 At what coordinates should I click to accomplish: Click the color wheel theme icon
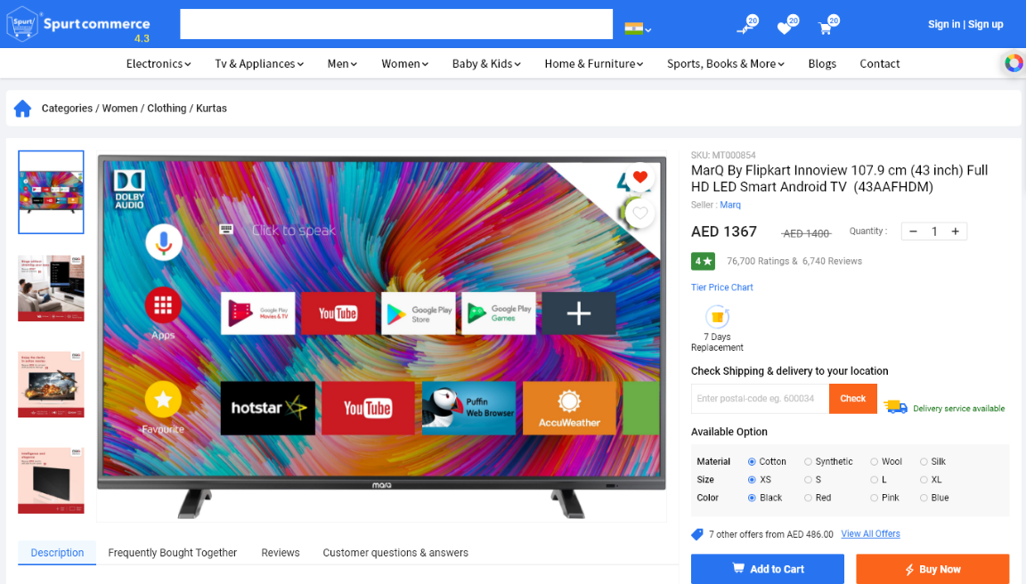tap(1014, 63)
